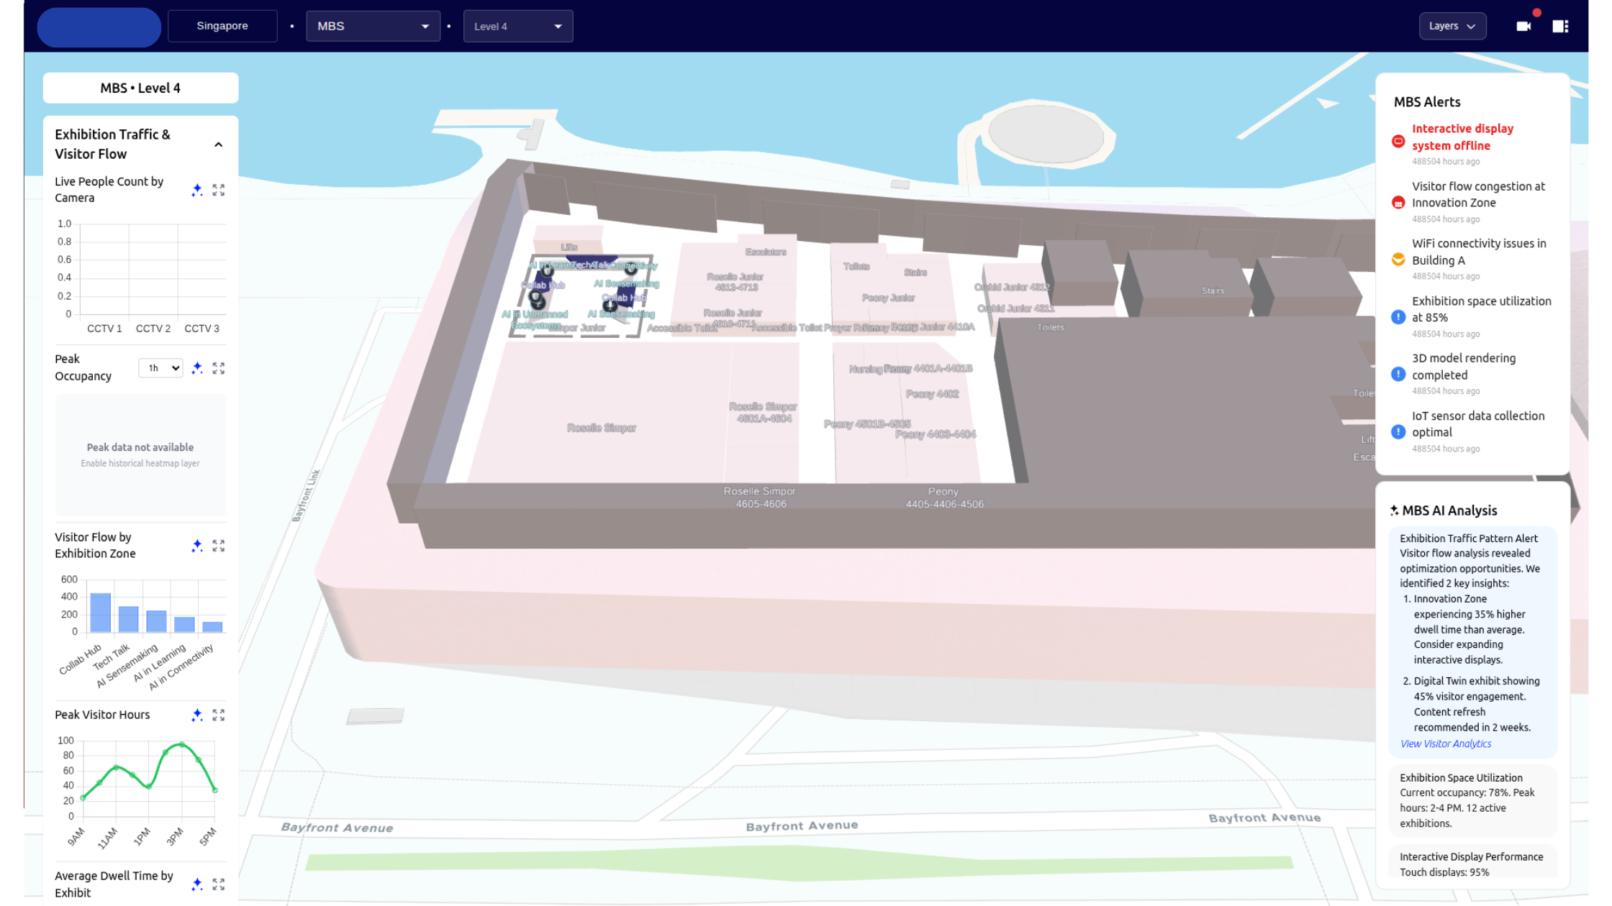1612x906 pixels.
Task: Click red icon of display offline alert
Action: coord(1398,141)
